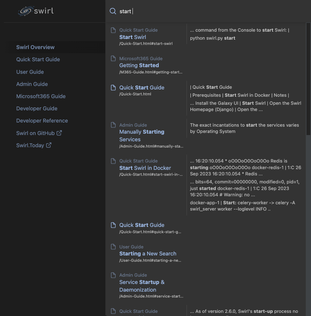
Task: Click the search magnifier icon
Action: point(113,11)
